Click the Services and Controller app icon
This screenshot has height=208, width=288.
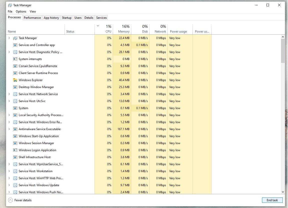[15, 45]
